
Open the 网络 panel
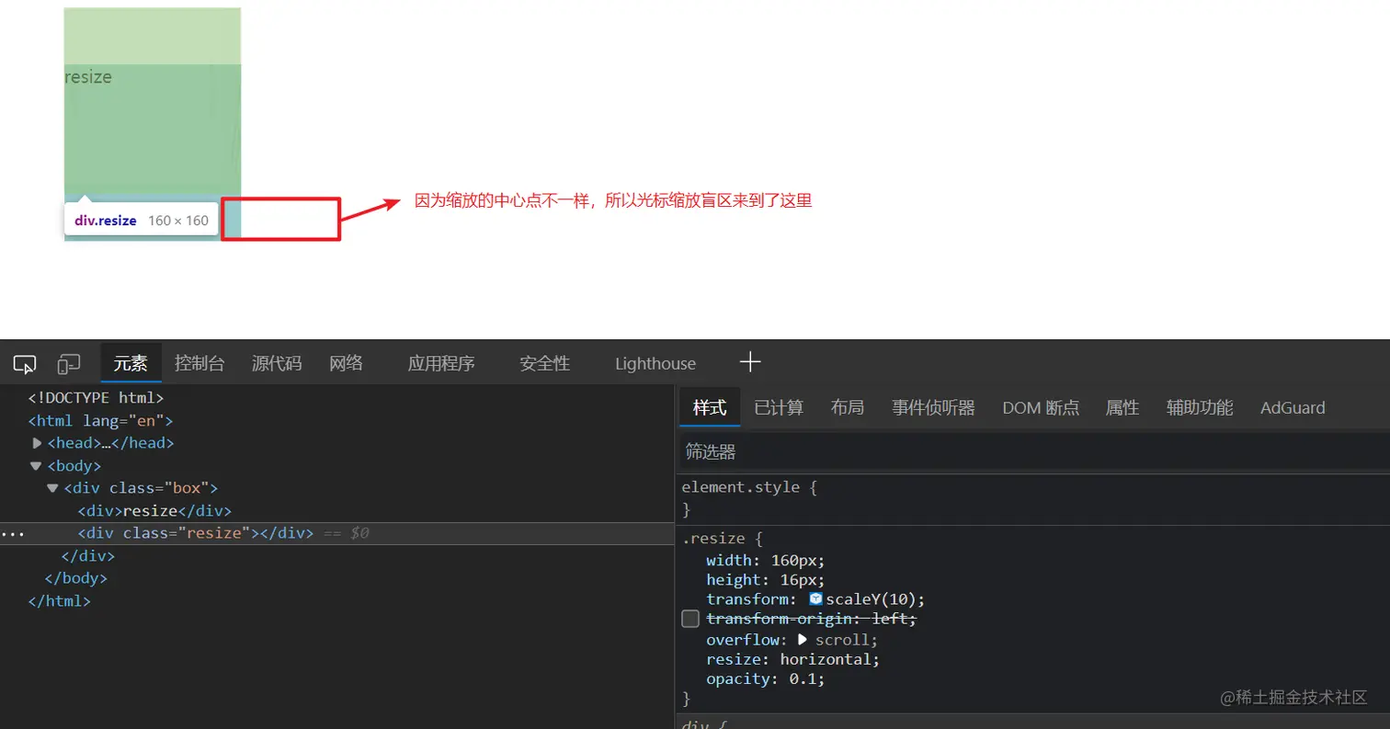pyautogui.click(x=346, y=363)
